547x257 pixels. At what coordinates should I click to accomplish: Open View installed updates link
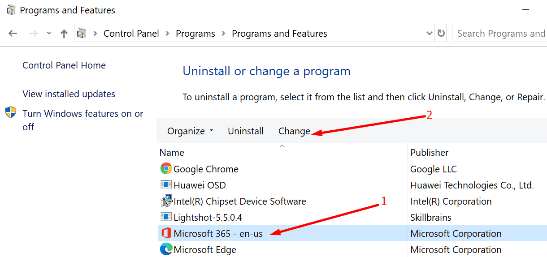tap(69, 94)
